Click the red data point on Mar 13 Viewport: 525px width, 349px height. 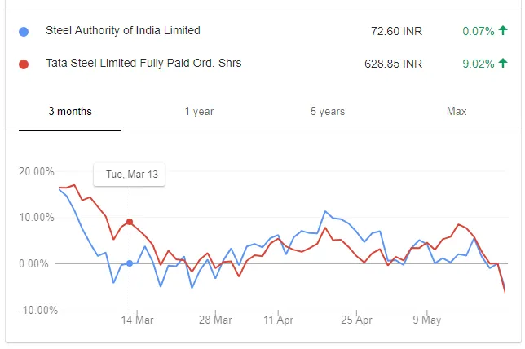[x=130, y=222]
